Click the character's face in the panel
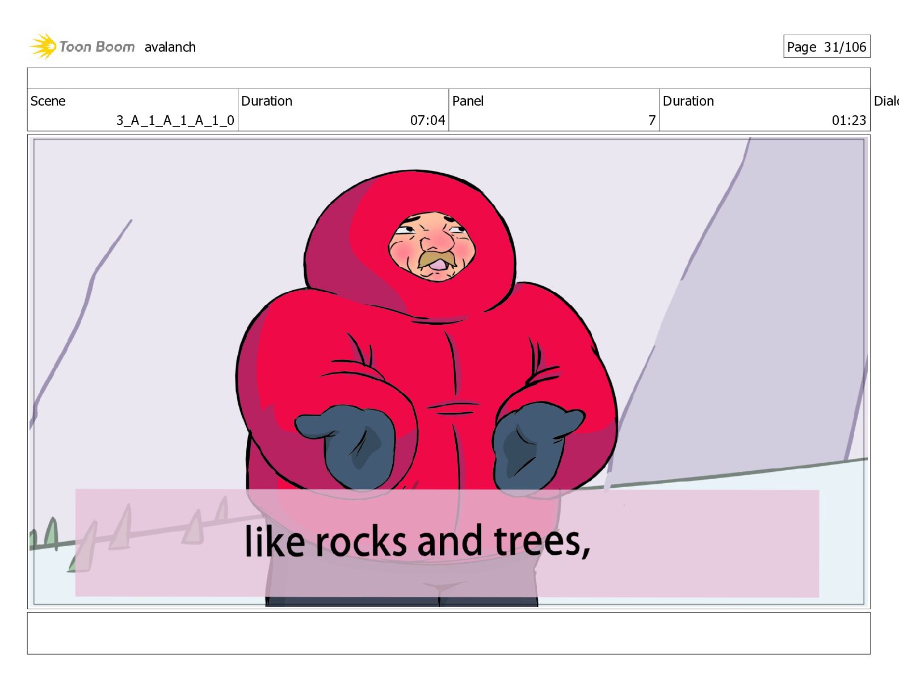The image size is (899, 695). pyautogui.click(x=432, y=246)
